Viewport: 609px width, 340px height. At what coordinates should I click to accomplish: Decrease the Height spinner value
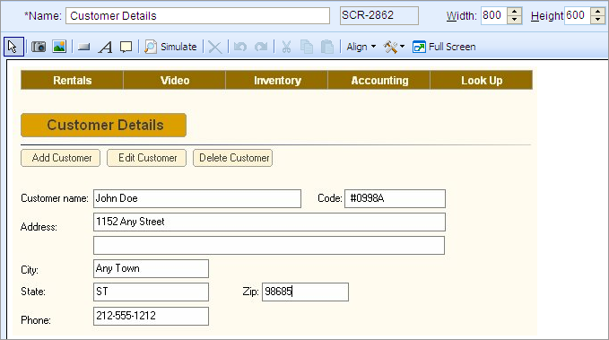tap(597, 20)
